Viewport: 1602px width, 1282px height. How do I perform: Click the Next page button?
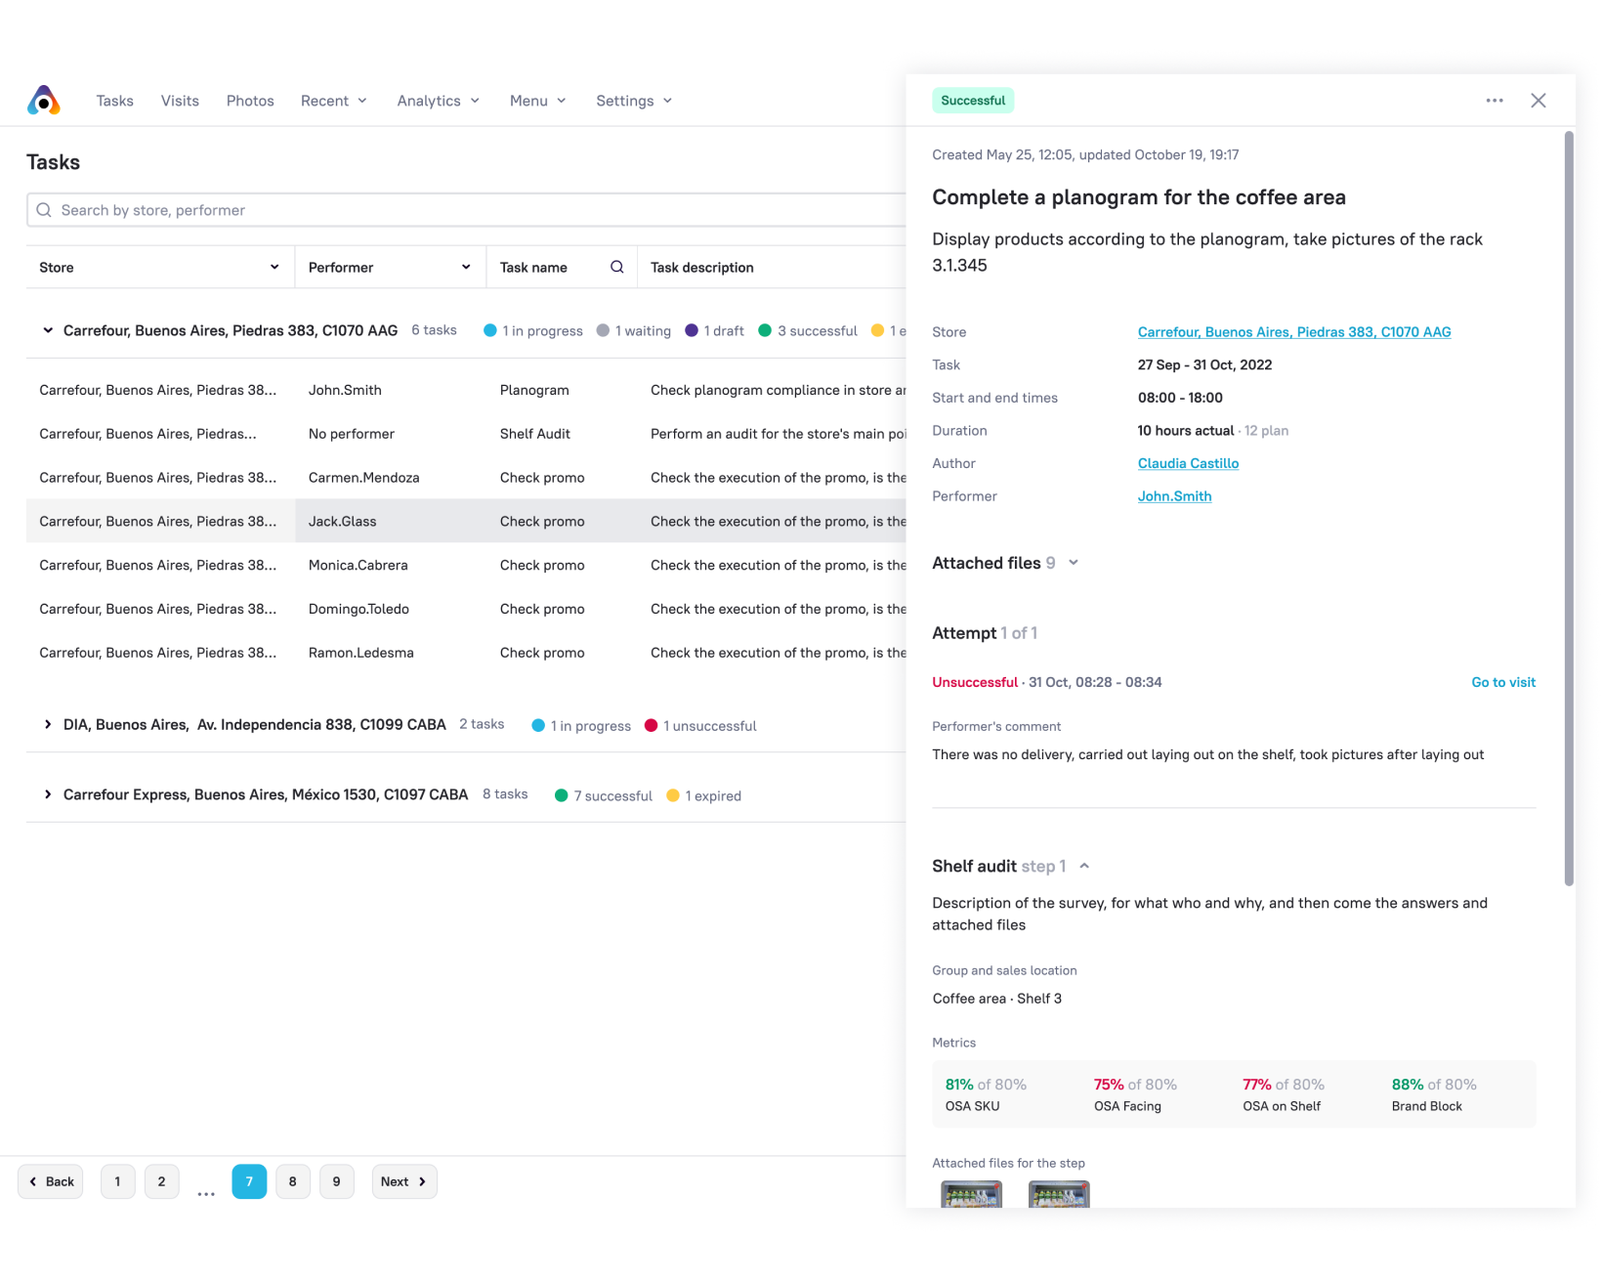pos(403,1181)
